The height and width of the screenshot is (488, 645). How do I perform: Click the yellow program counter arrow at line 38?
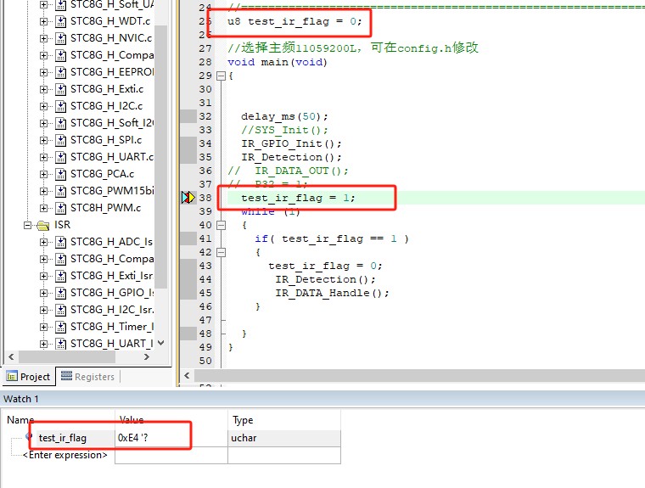(188, 198)
